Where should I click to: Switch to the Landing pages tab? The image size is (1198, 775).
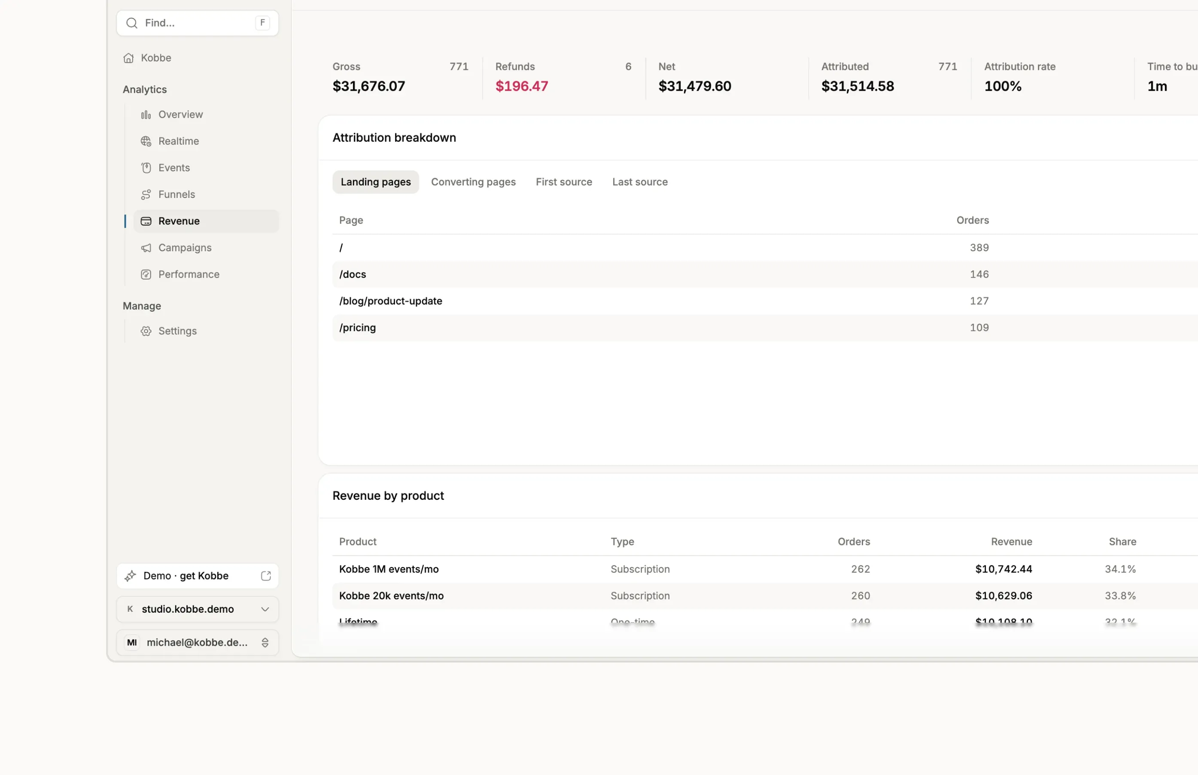pyautogui.click(x=376, y=182)
